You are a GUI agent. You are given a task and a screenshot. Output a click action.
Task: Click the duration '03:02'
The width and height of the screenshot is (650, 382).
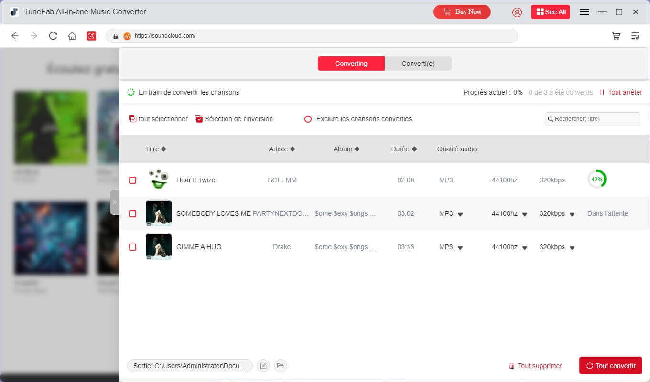pos(406,213)
